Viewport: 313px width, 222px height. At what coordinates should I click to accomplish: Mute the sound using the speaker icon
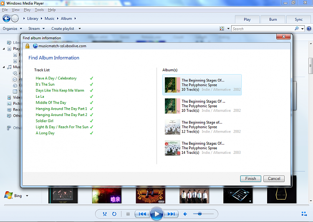click(x=185, y=214)
